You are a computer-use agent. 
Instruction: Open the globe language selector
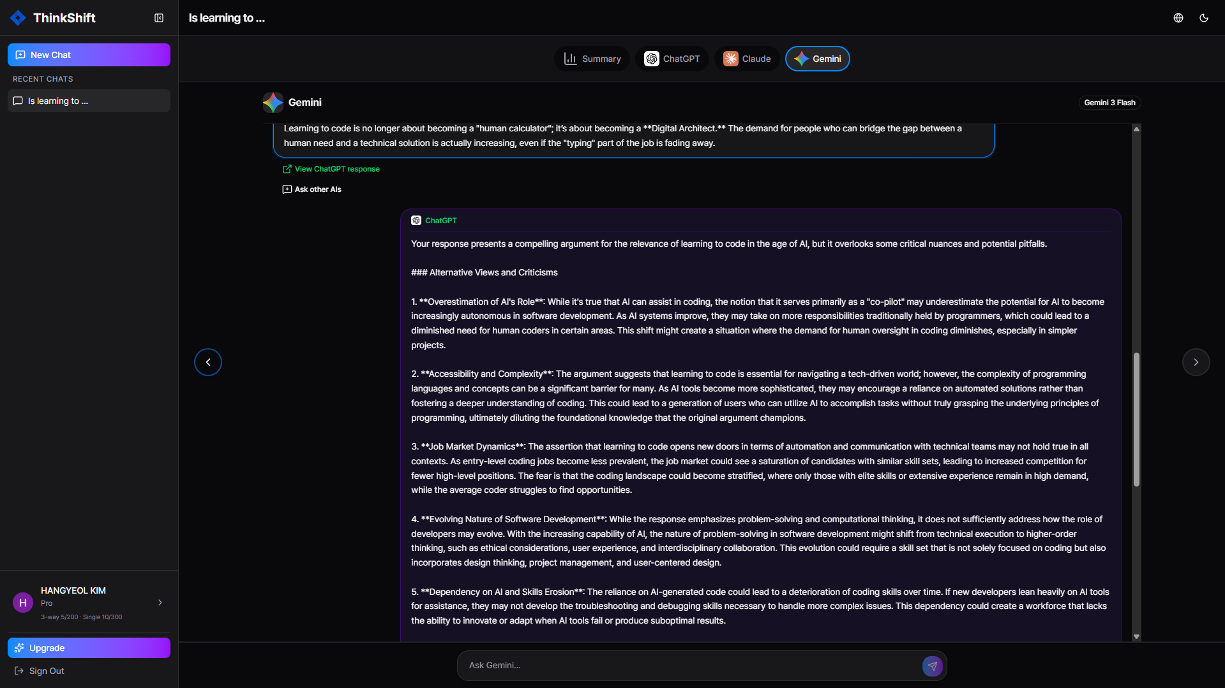click(x=1178, y=18)
